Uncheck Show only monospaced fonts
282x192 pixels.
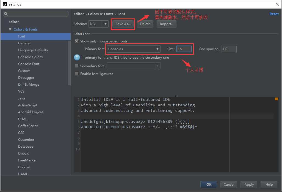tap(77, 41)
